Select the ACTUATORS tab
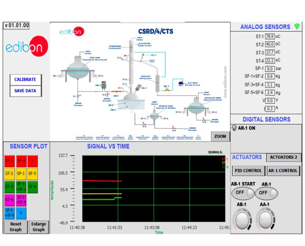Viewport: 305px width, 246px height. click(247, 157)
